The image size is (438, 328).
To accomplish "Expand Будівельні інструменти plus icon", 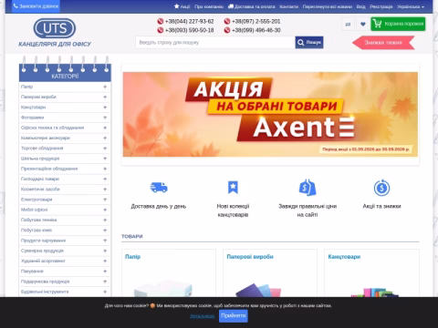I will (105, 292).
